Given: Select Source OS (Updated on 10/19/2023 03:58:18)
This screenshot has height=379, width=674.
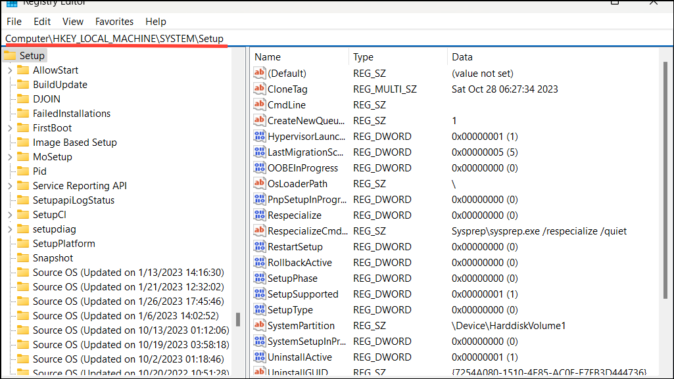Looking at the screenshot, I should pyautogui.click(x=131, y=345).
